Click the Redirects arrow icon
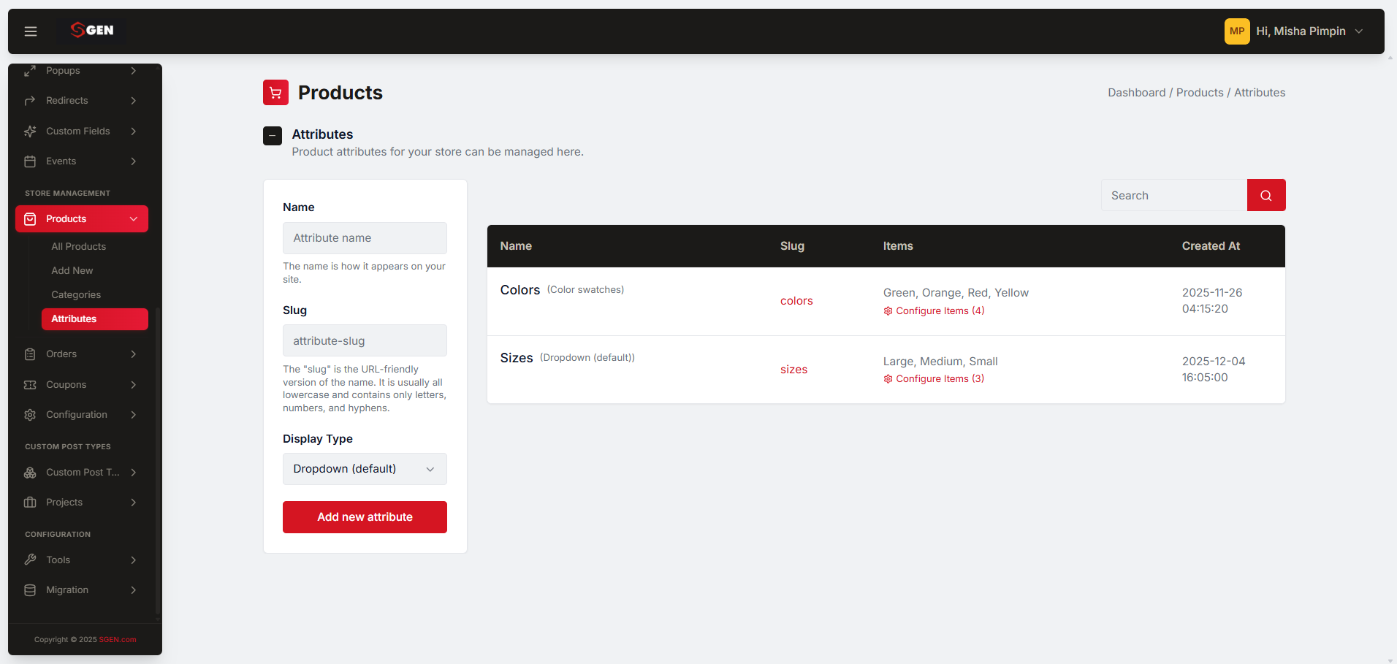This screenshot has height=664, width=1397. pos(30,101)
